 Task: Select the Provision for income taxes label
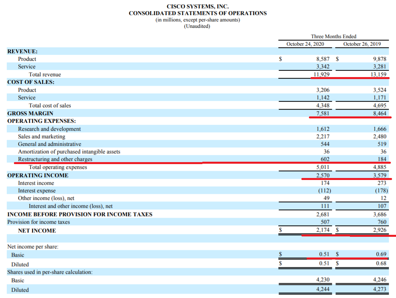click(39, 222)
